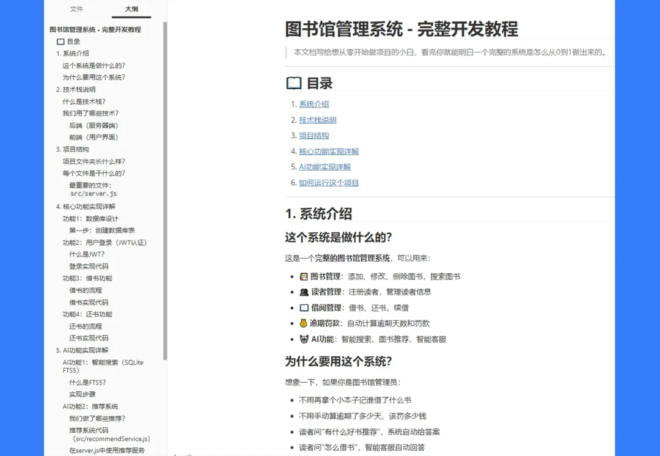Jump to 目录 in the outline panel
This screenshot has width=660, height=456.
tap(74, 42)
